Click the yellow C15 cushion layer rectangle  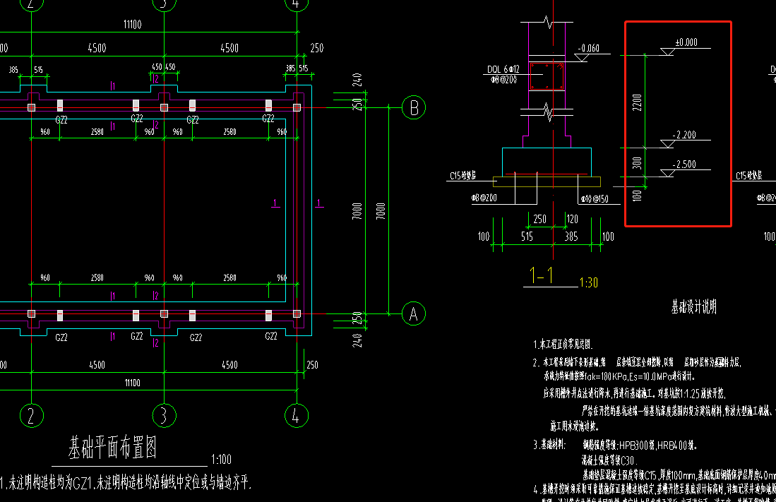click(x=547, y=181)
